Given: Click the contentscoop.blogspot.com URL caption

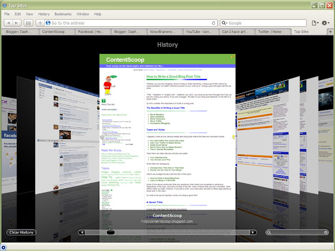Looking at the screenshot, I should [x=167, y=222].
